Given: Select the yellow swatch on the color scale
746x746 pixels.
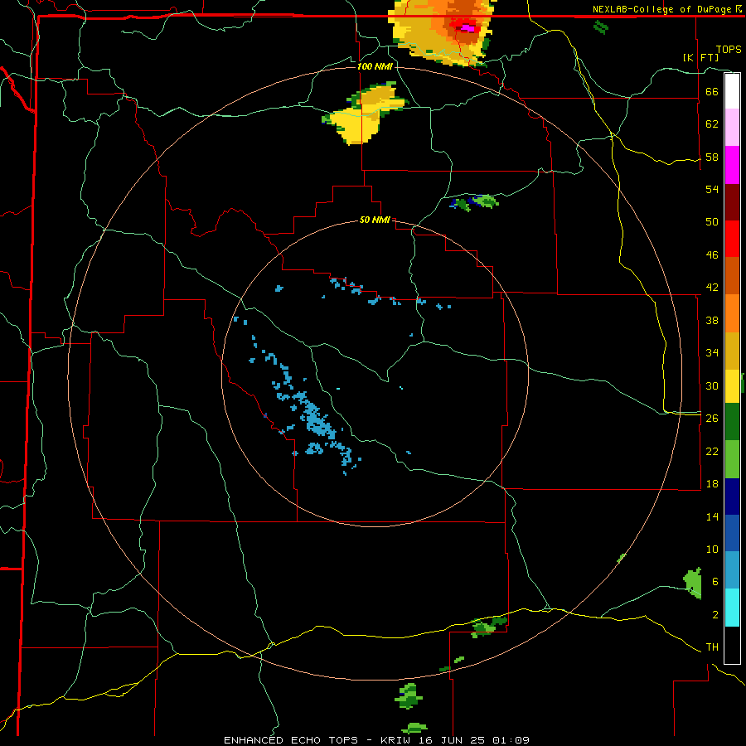Looking at the screenshot, I should [732, 386].
